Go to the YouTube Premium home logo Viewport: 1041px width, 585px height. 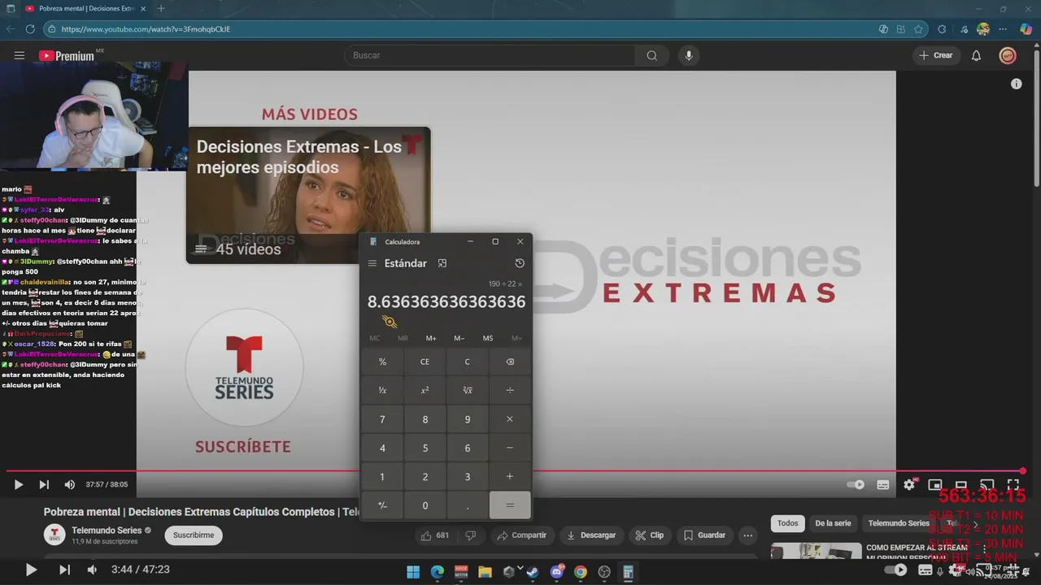67,55
